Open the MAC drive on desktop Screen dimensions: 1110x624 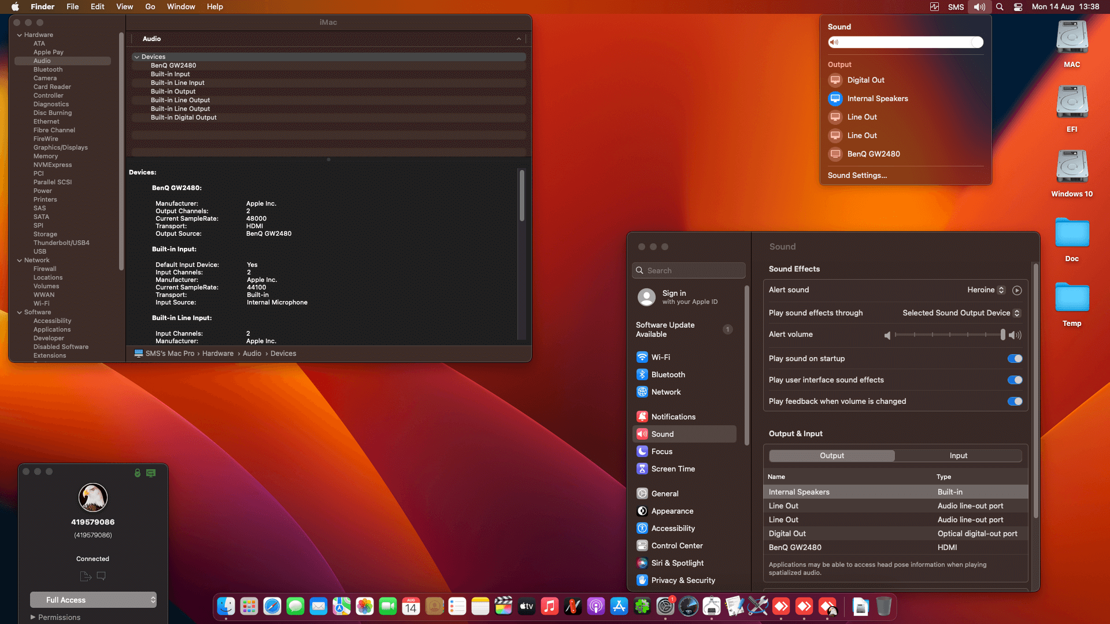(1072, 44)
